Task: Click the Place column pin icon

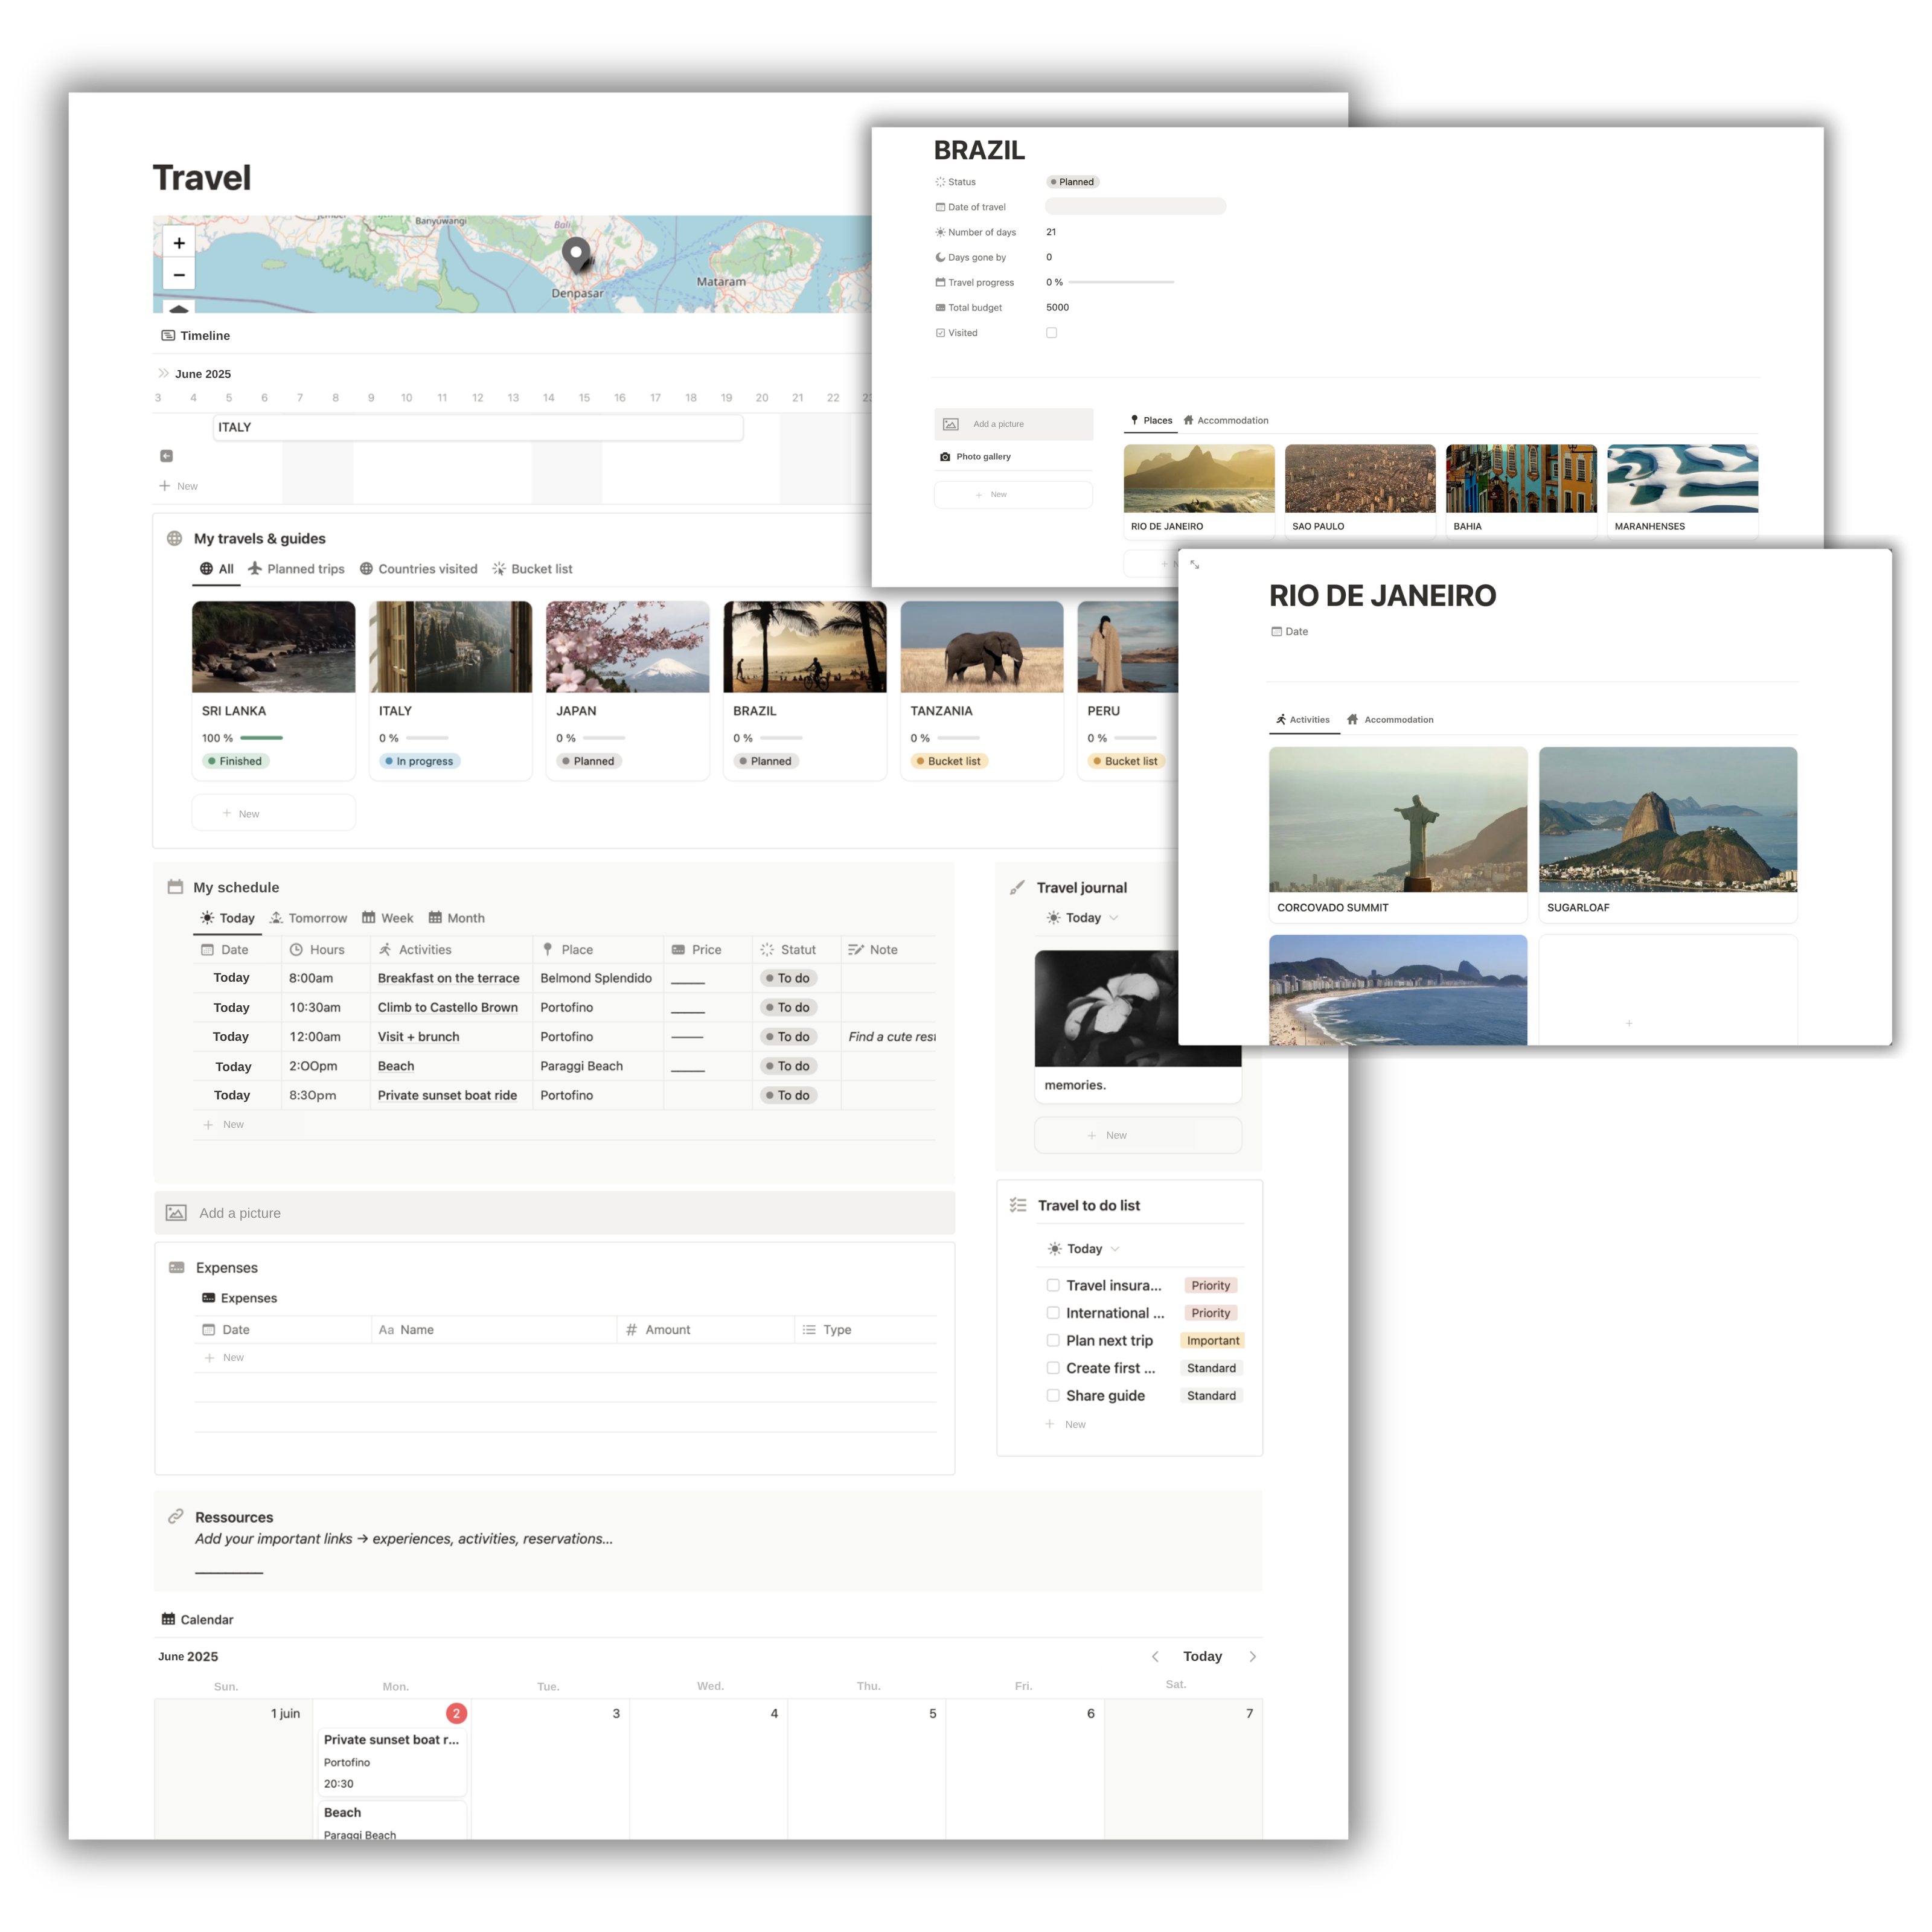Action: [548, 950]
